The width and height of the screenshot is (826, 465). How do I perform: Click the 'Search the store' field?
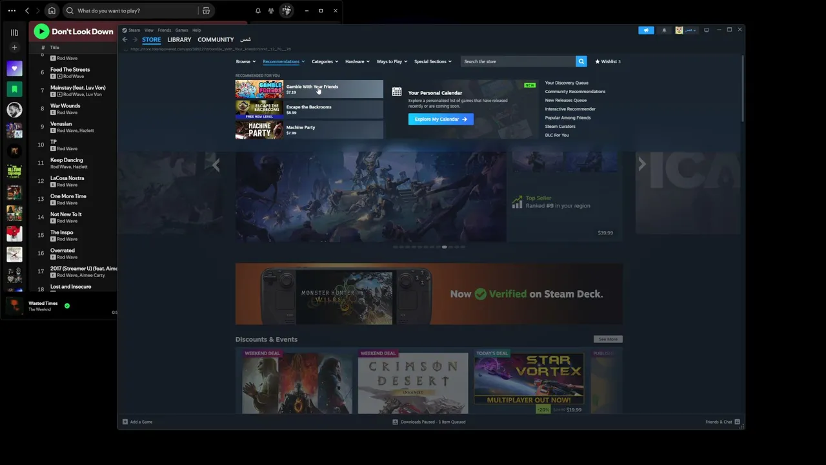[518, 61]
